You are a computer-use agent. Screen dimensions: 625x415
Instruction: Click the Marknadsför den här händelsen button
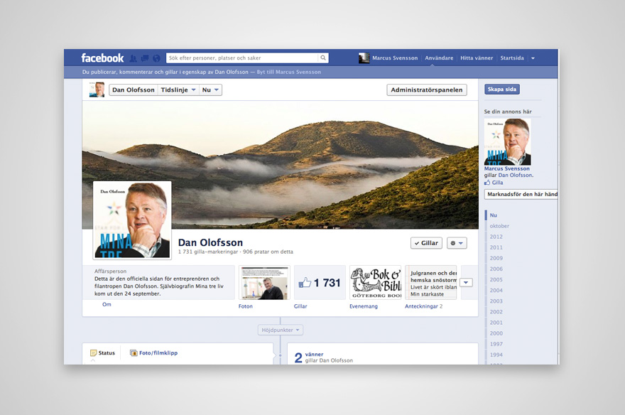click(521, 194)
